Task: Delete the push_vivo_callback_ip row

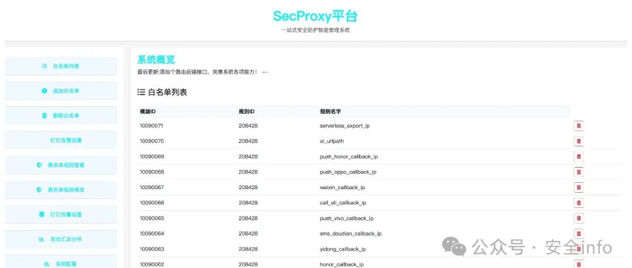Action: click(x=579, y=218)
